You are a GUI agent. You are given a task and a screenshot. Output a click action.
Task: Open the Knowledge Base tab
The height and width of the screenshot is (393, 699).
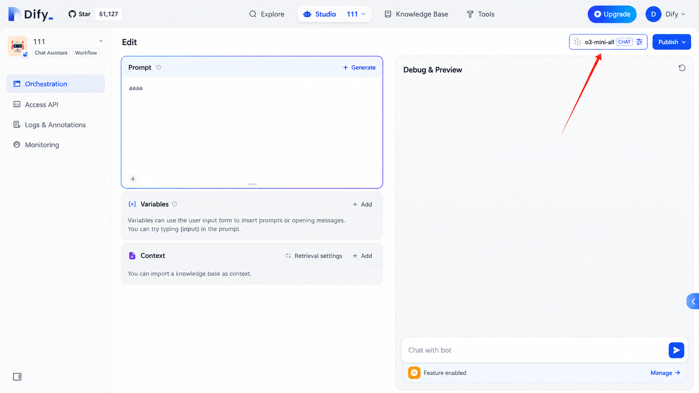coord(416,14)
